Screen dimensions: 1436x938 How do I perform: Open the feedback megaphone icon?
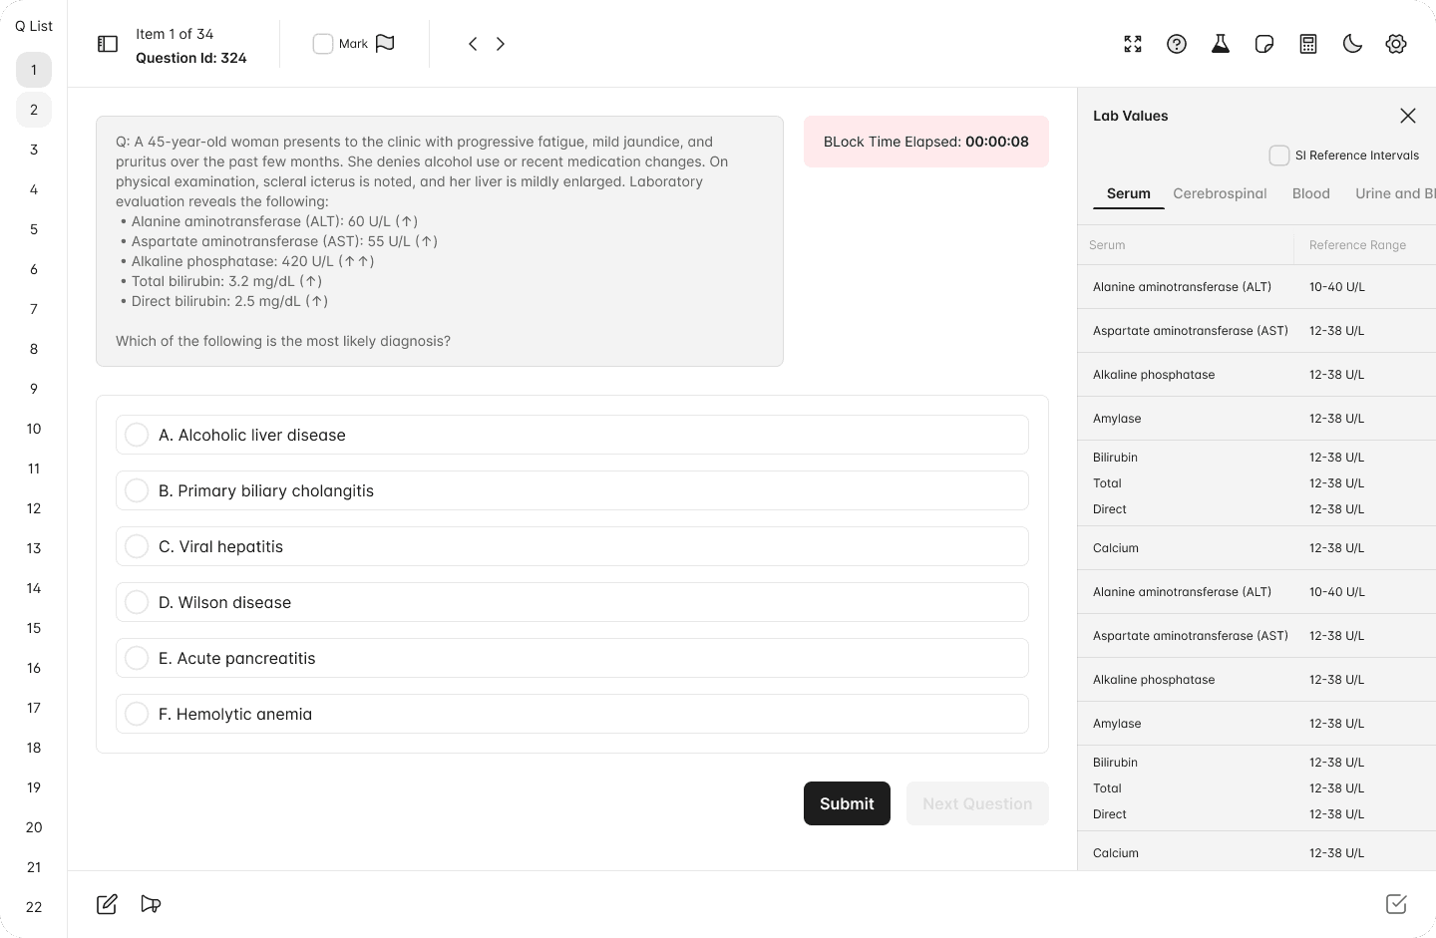coord(151,904)
